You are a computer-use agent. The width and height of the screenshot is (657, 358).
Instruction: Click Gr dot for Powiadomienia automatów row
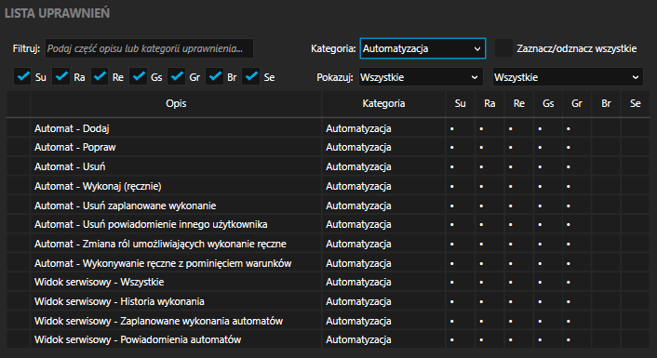click(x=569, y=340)
